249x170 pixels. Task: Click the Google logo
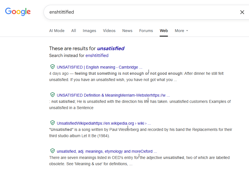18,12
